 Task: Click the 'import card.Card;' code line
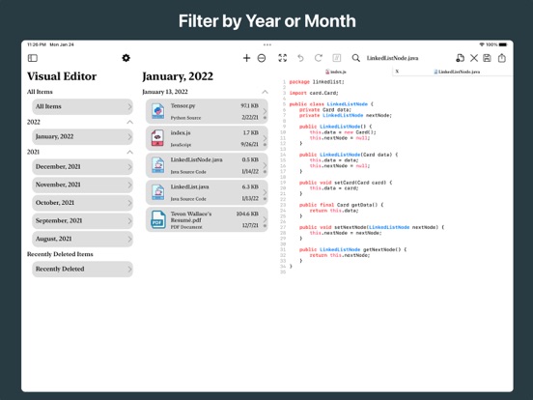(x=314, y=93)
